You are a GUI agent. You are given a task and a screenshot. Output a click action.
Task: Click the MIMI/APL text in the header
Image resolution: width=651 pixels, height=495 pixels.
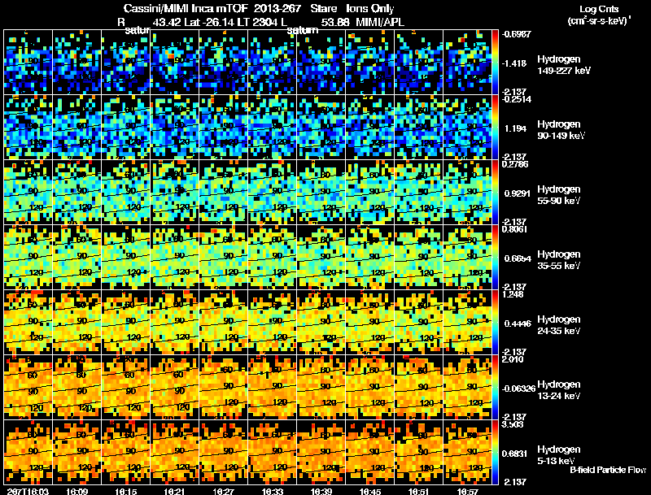tap(380, 22)
